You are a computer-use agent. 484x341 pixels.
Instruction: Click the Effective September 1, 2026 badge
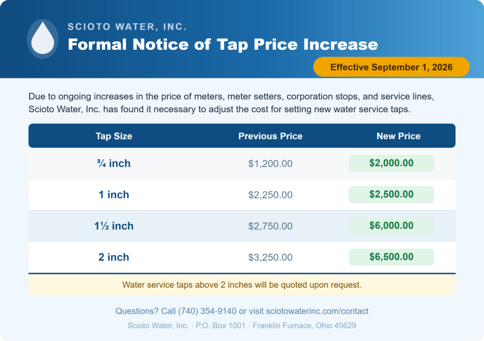[x=391, y=67]
